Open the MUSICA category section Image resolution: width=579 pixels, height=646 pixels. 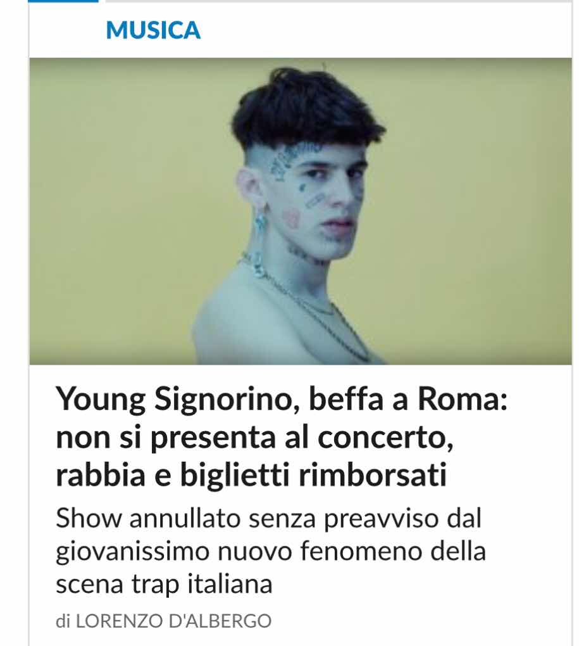[153, 30]
